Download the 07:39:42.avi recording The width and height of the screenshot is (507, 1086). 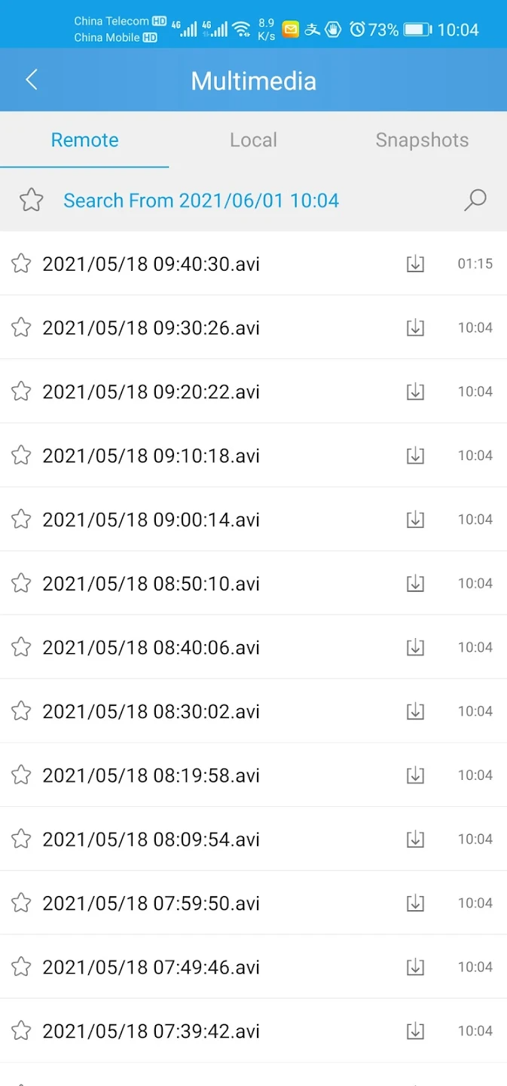coord(415,1030)
